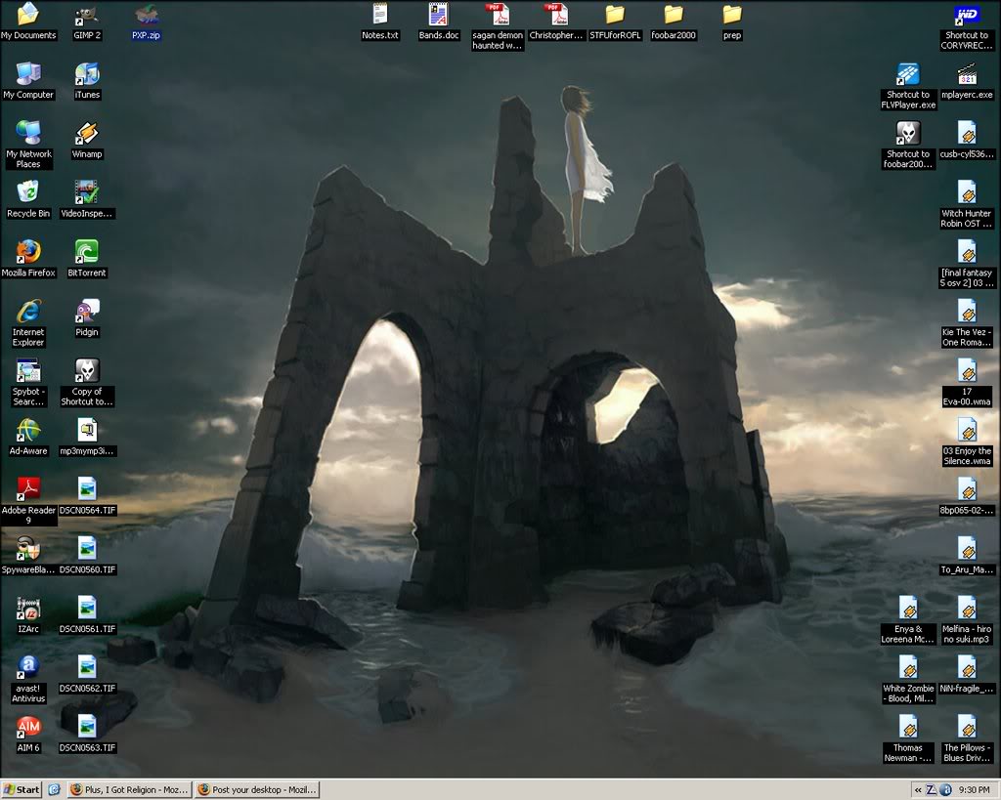
Task: Open My Computer
Action: [x=28, y=73]
